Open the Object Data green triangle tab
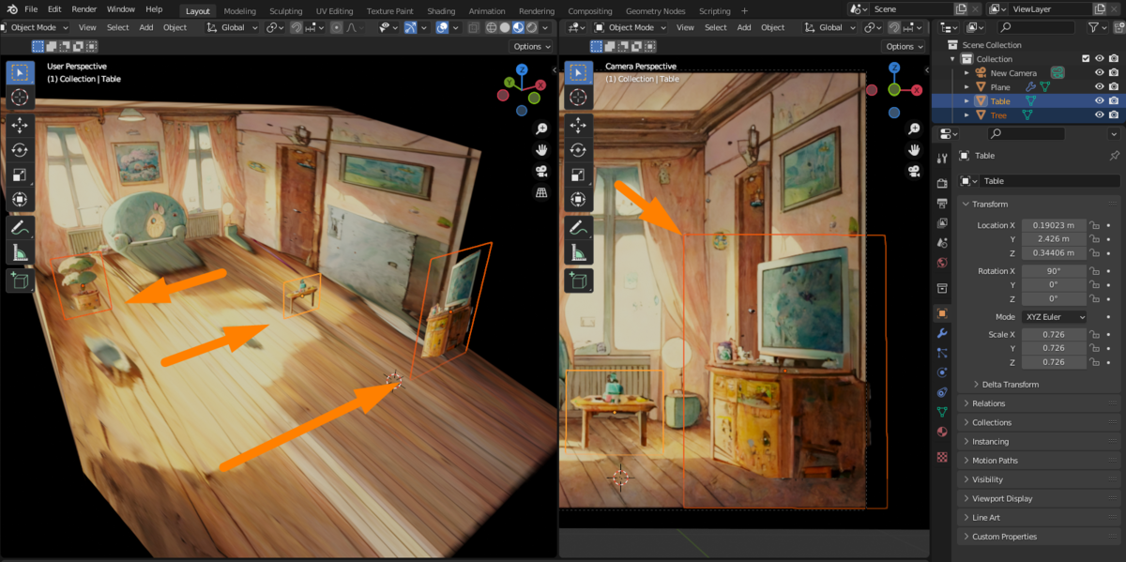 pyautogui.click(x=942, y=411)
